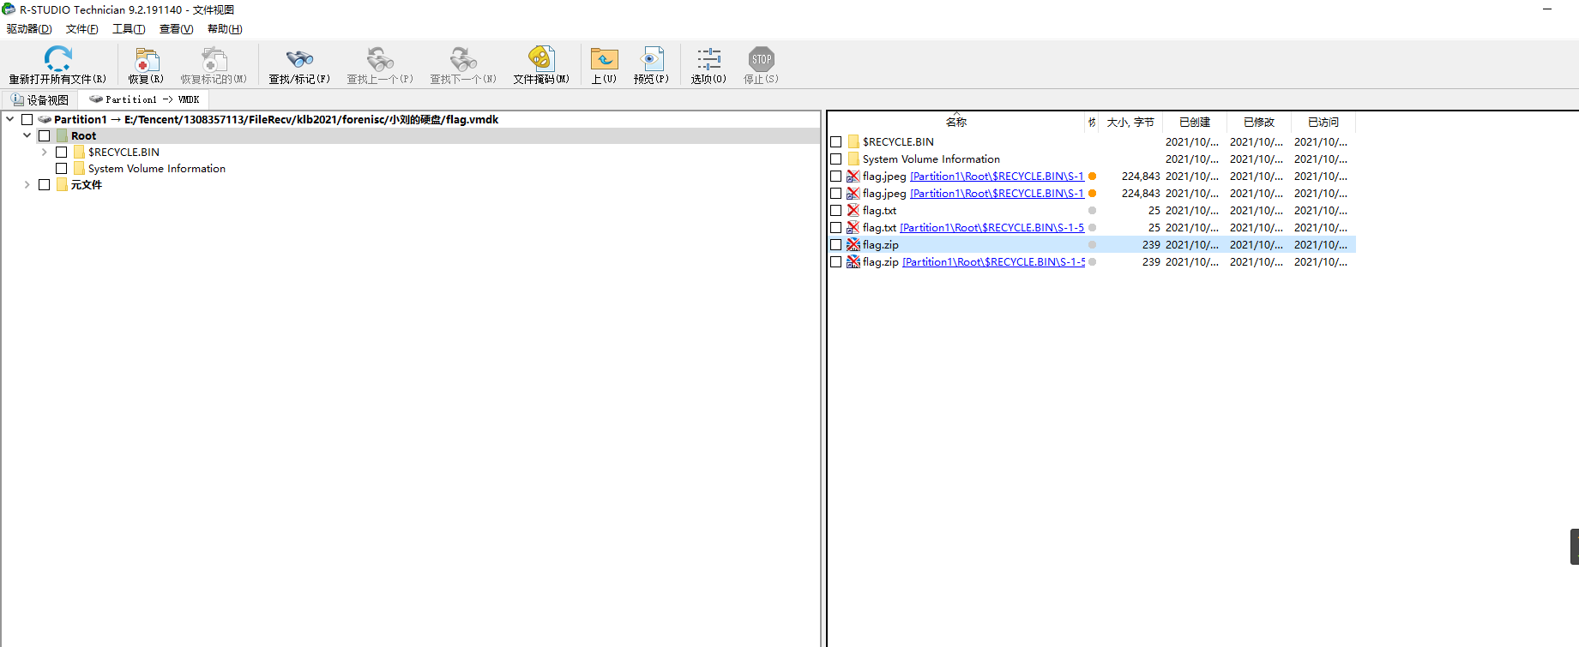Mark checkbox of highlighted flag.zip row
Screen dimensions: 1579x647
click(836, 245)
